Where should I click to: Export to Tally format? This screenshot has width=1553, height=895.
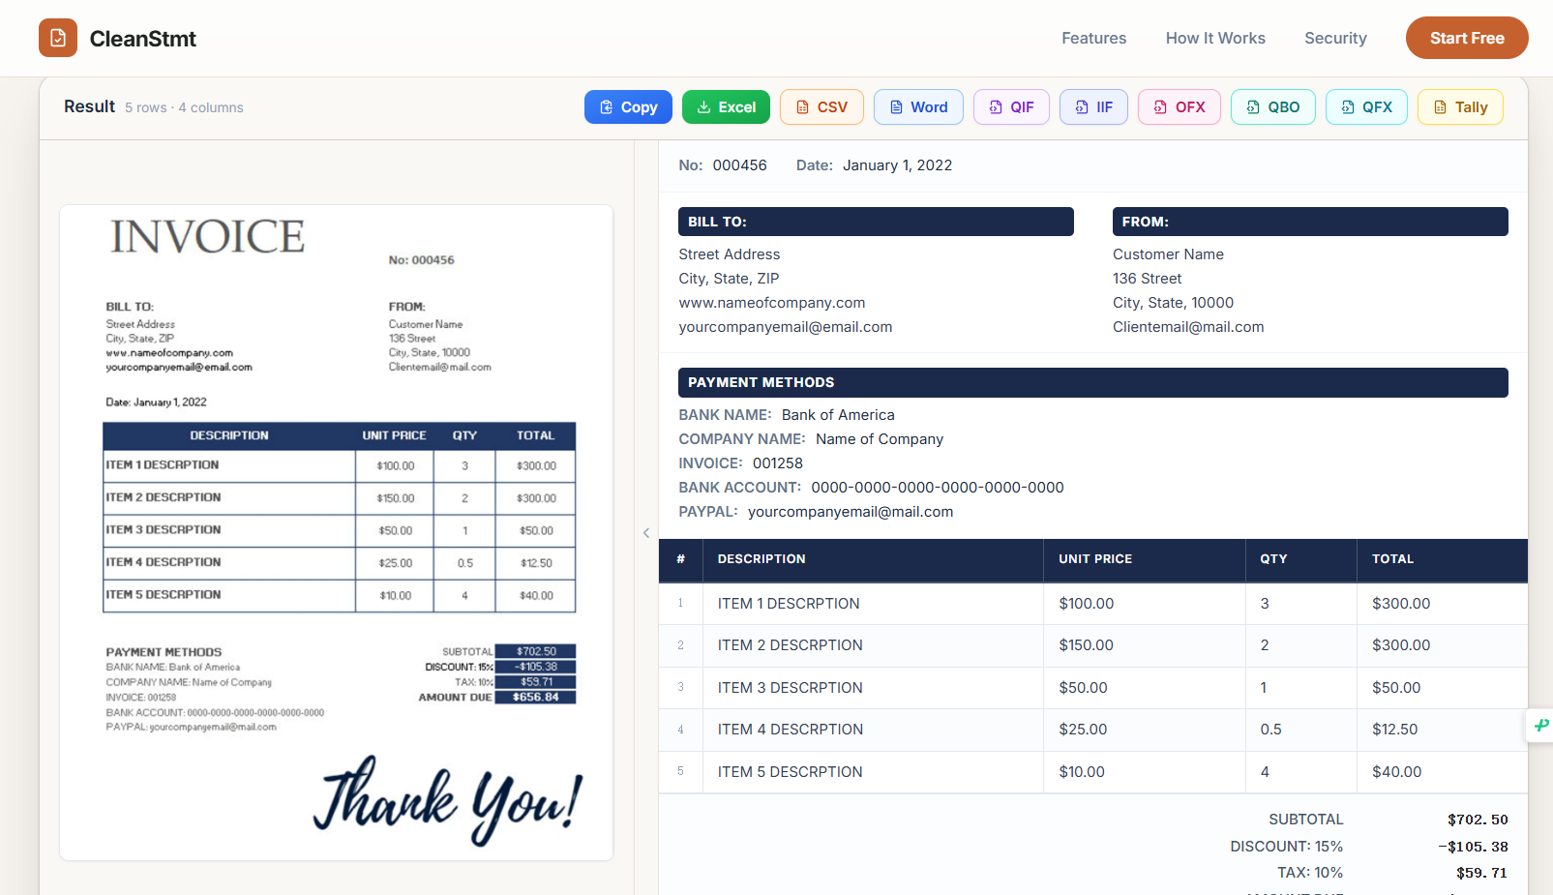(1460, 106)
